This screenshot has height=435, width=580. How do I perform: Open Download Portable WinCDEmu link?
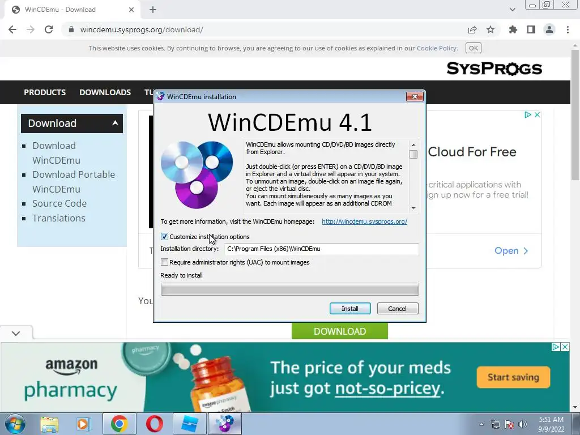tap(74, 182)
